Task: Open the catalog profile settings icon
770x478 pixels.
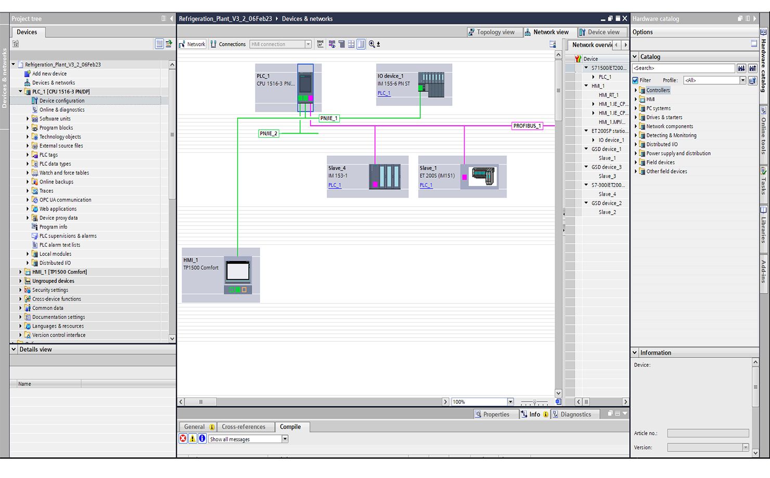Action: tap(752, 81)
